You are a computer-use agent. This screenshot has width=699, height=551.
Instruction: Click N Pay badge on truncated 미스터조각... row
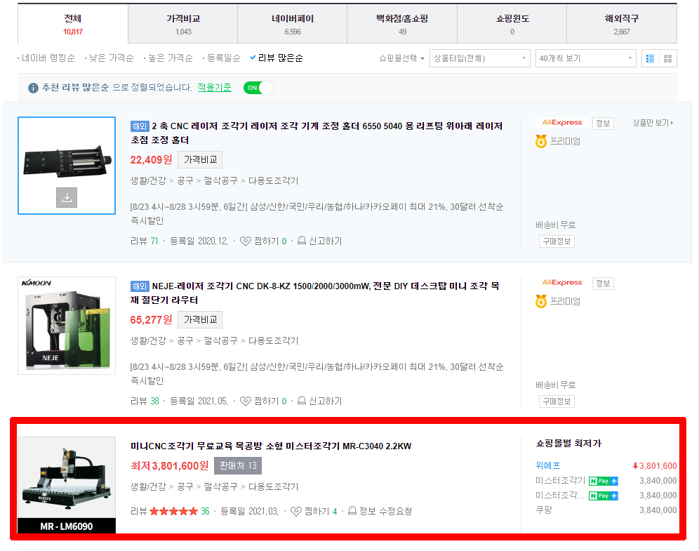click(603, 496)
